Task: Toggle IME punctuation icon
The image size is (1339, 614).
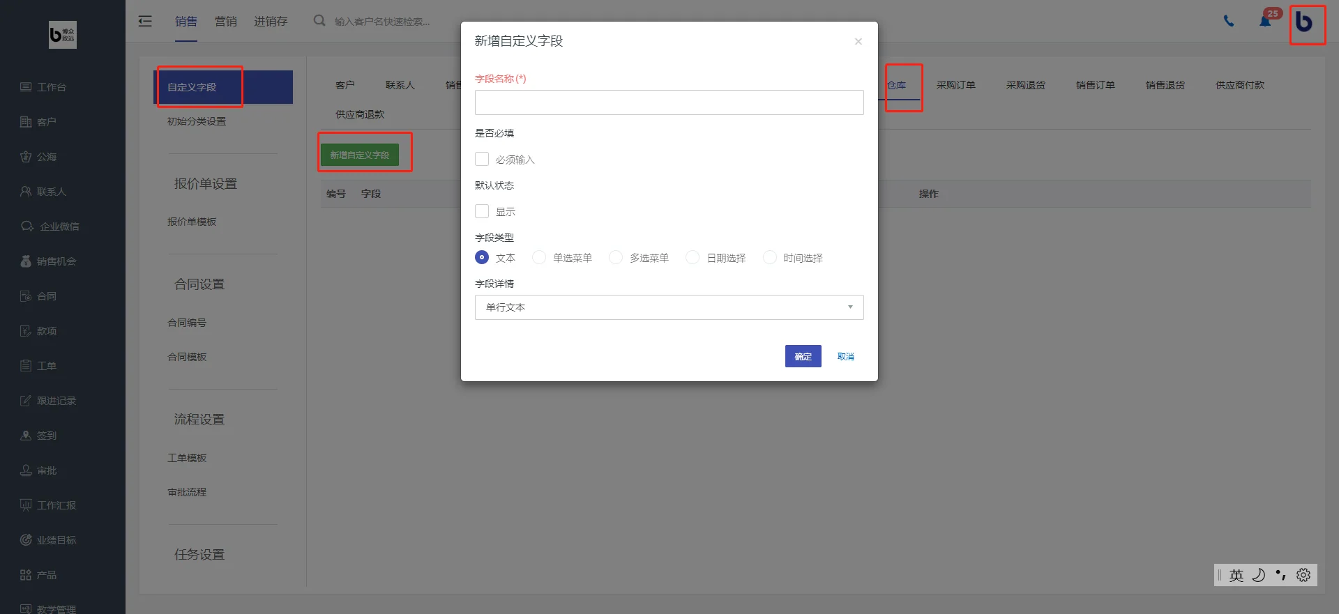Action: [x=1281, y=575]
